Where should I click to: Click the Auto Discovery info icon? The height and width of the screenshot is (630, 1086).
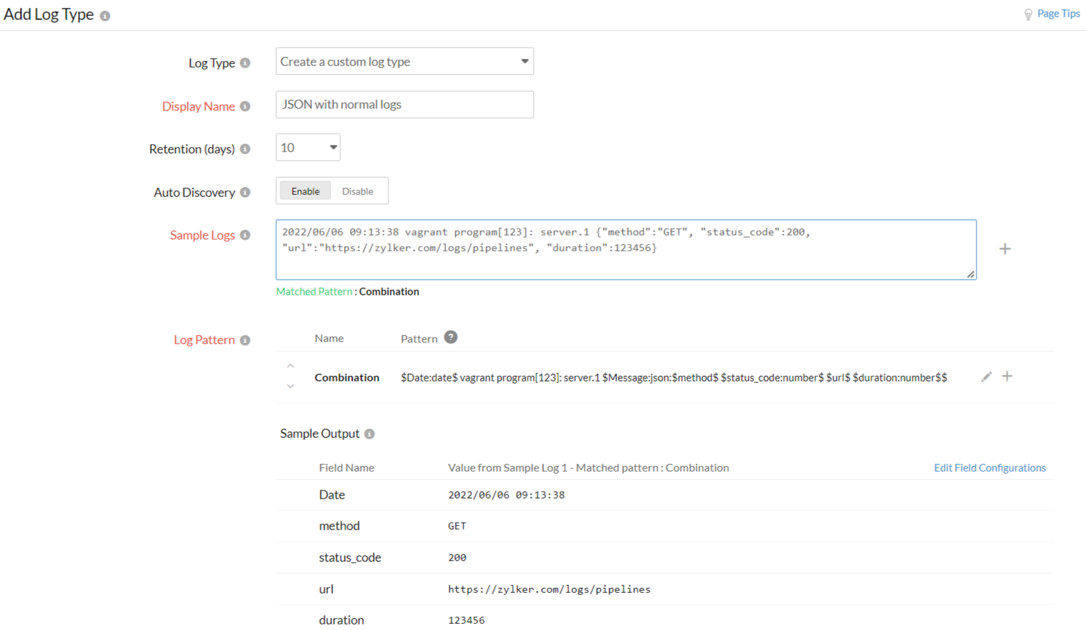click(245, 192)
